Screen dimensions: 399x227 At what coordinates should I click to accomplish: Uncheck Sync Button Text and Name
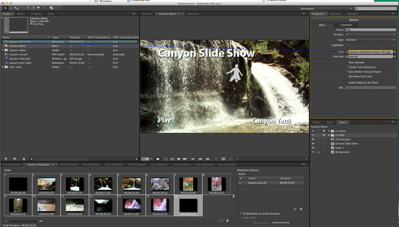pos(347,71)
